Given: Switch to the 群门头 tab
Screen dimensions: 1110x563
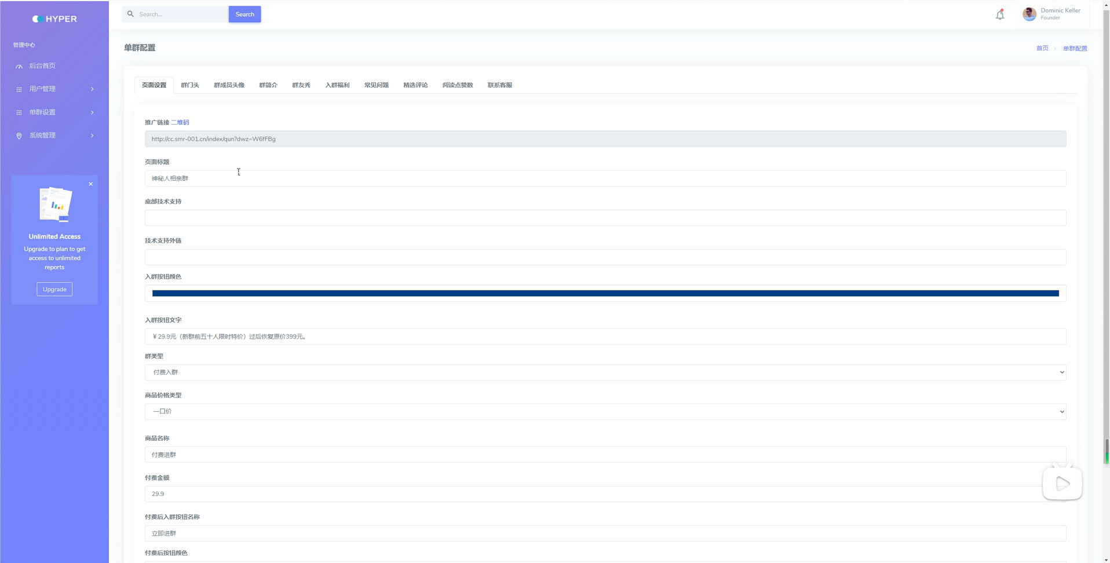Looking at the screenshot, I should click(x=190, y=85).
